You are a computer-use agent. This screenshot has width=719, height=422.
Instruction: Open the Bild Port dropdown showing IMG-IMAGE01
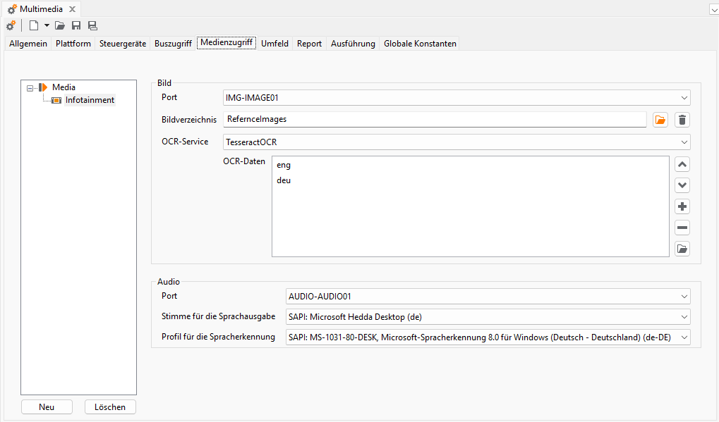point(457,97)
